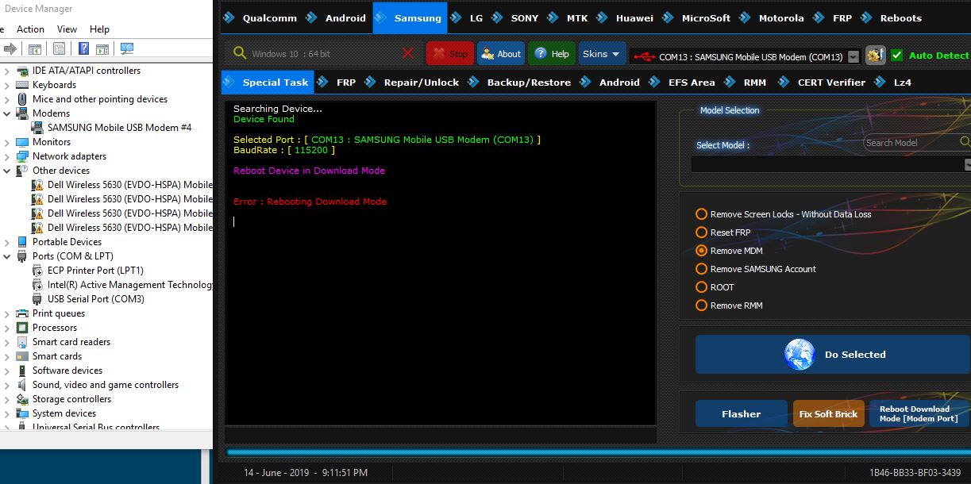The image size is (971, 484).
Task: Expand the Sound, video and game controllers node
Action: click(x=7, y=385)
